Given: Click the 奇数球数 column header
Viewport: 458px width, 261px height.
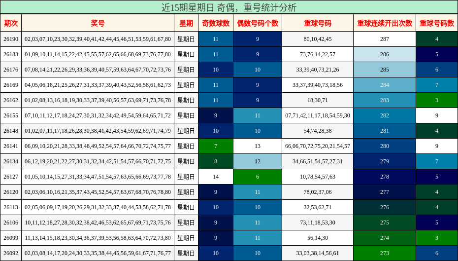Looking at the screenshot, I should click(216, 23).
